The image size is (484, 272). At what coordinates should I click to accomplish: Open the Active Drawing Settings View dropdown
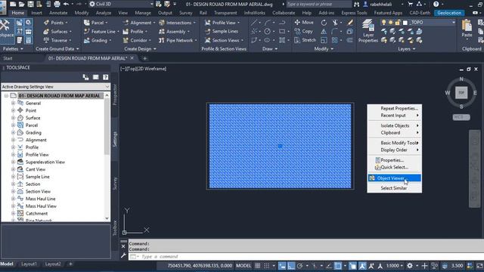[x=55, y=87]
